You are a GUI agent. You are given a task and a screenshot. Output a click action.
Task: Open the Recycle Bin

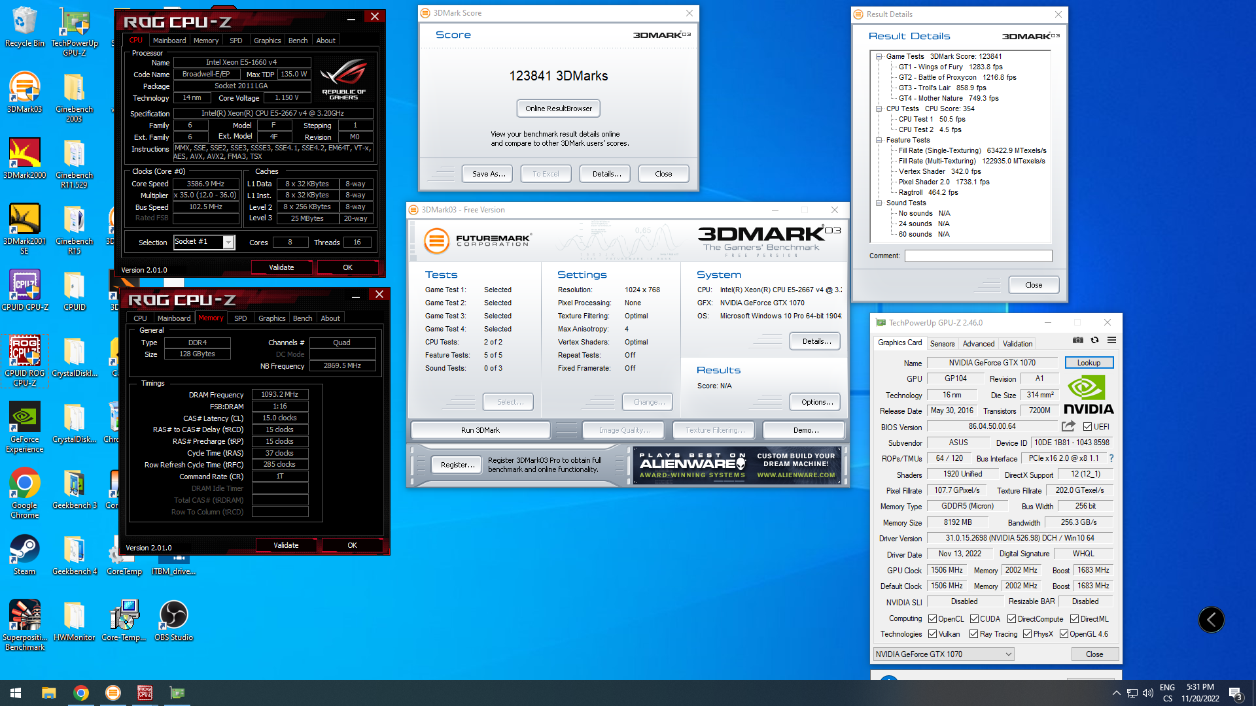[24, 27]
